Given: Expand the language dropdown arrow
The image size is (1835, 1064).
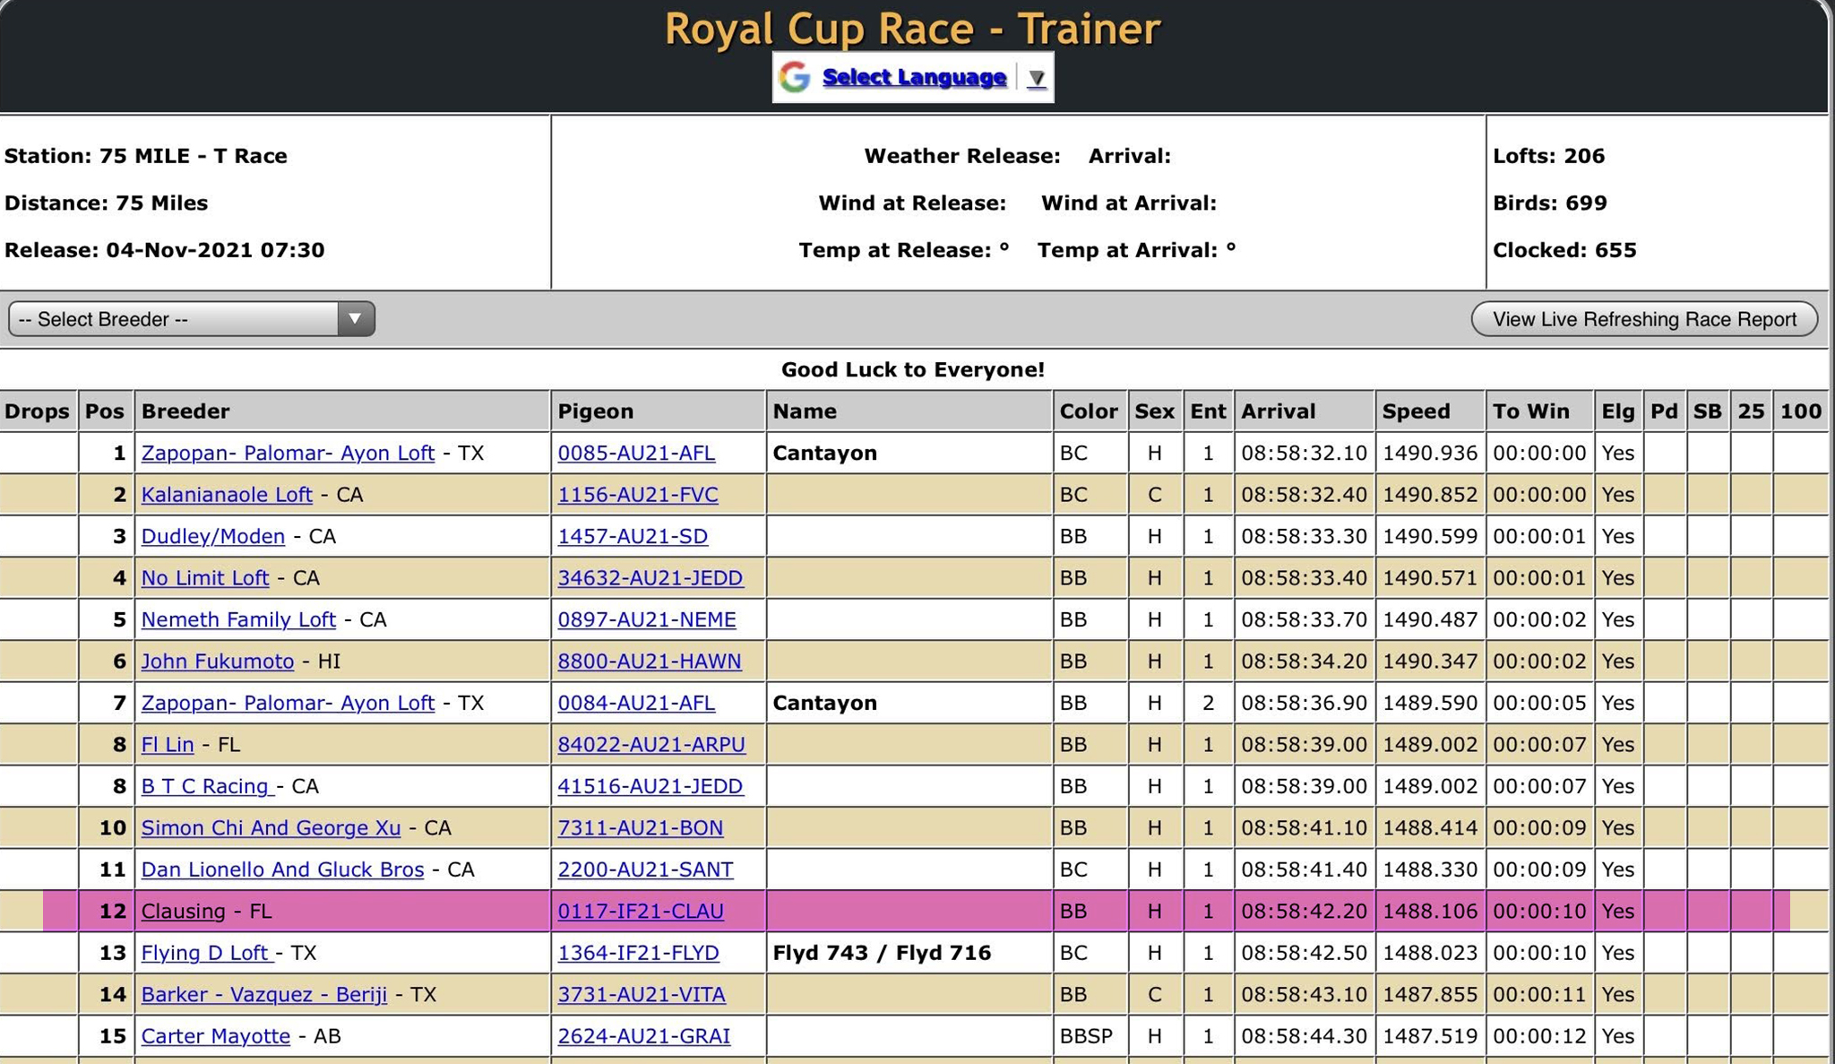Looking at the screenshot, I should pos(1037,78).
